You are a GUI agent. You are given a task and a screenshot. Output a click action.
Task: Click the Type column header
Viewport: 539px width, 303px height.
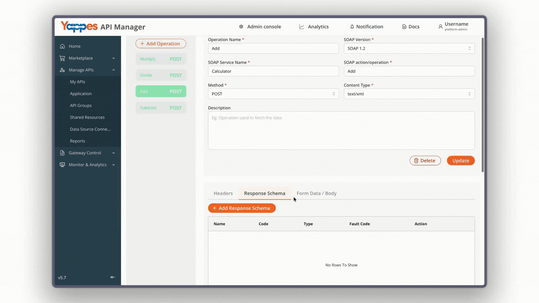308,224
